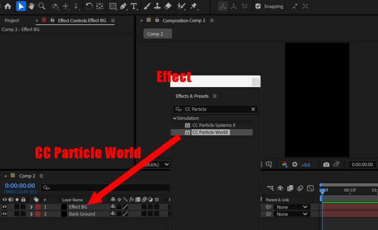Click Effect BG label color swatch
Viewport: 378px width, 230px height.
coord(38,207)
